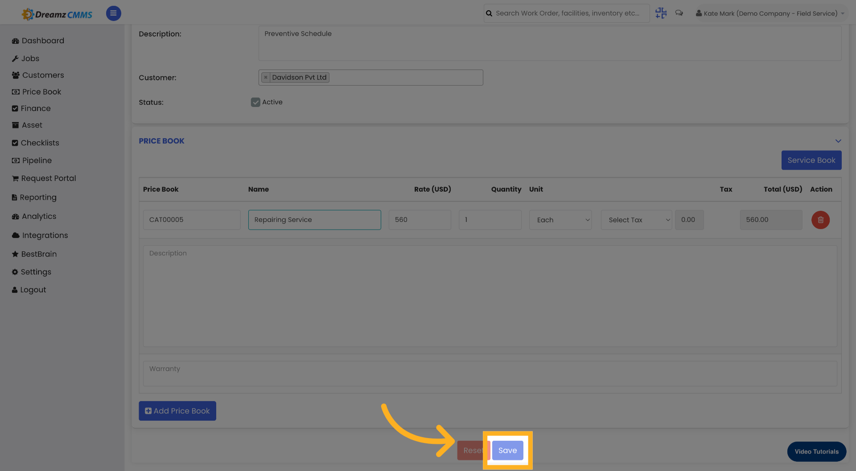Select the Jobs wrench icon in sidebar
The width and height of the screenshot is (856, 471).
16,58
